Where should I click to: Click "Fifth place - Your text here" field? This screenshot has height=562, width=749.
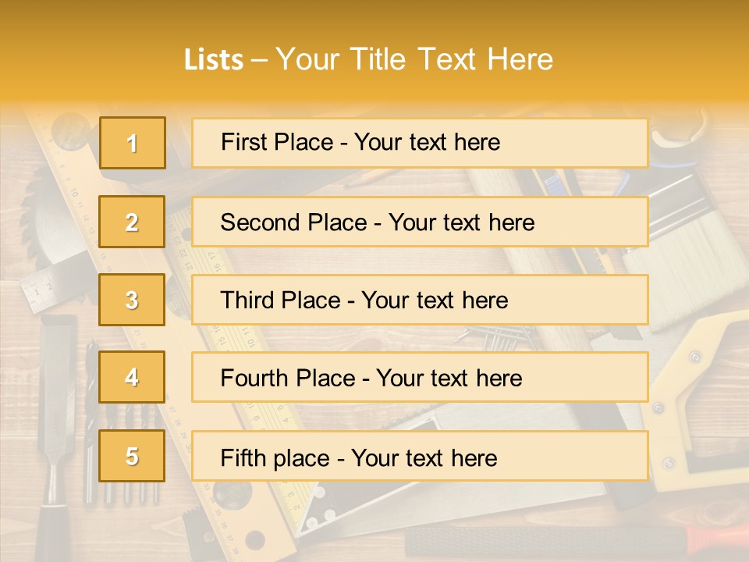tap(420, 457)
